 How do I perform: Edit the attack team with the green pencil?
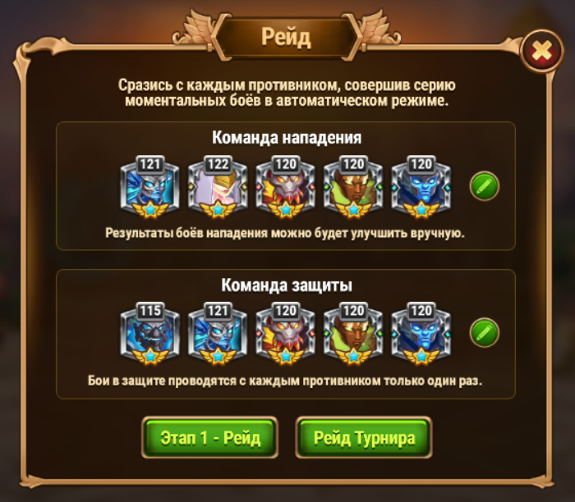coord(484,186)
